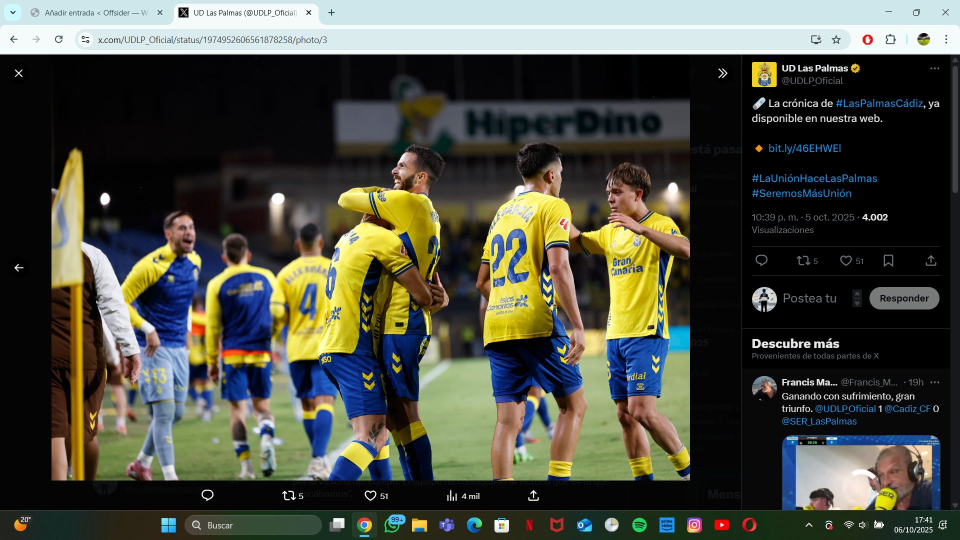
Task: Open the tab search dropdown
Action: (x=12, y=12)
